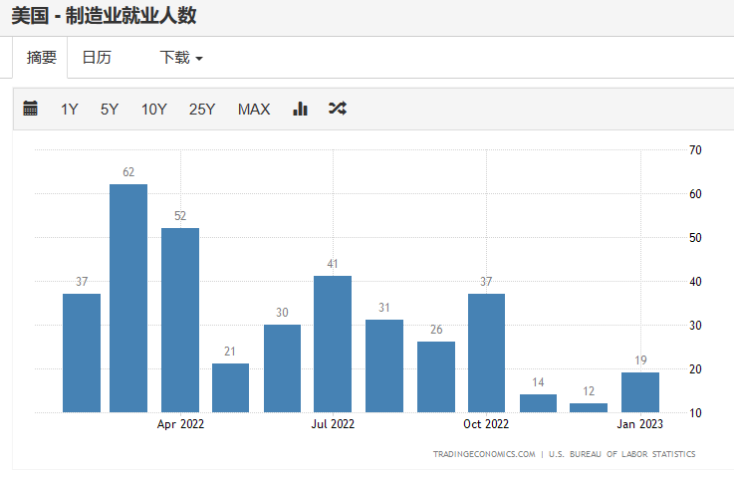The height and width of the screenshot is (478, 734).
Task: Click the bar labeled 21
Action: [x=230, y=388]
